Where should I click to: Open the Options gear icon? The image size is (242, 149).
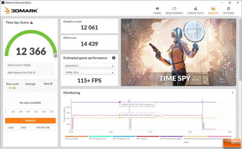[228, 9]
